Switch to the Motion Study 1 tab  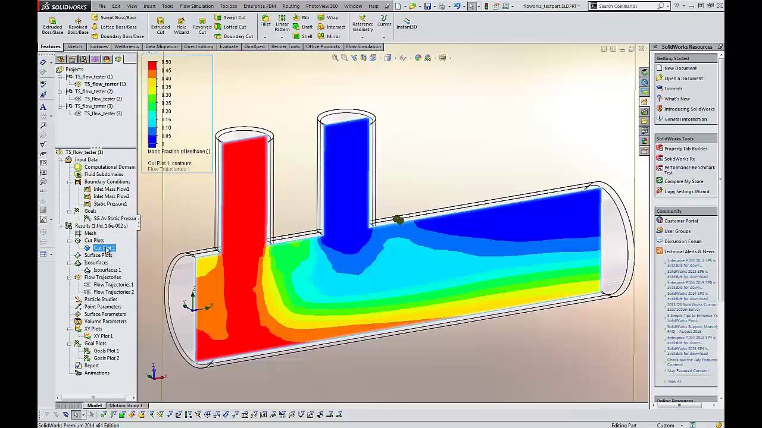pos(125,405)
